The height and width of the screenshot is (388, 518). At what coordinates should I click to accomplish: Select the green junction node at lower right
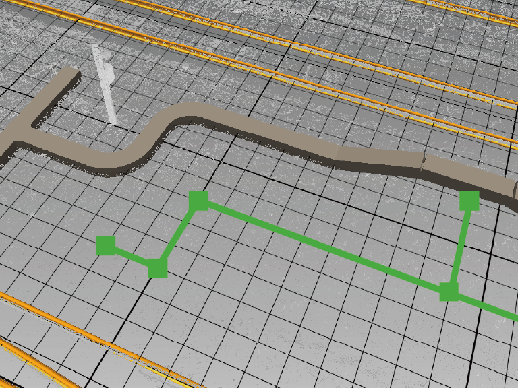pos(449,292)
